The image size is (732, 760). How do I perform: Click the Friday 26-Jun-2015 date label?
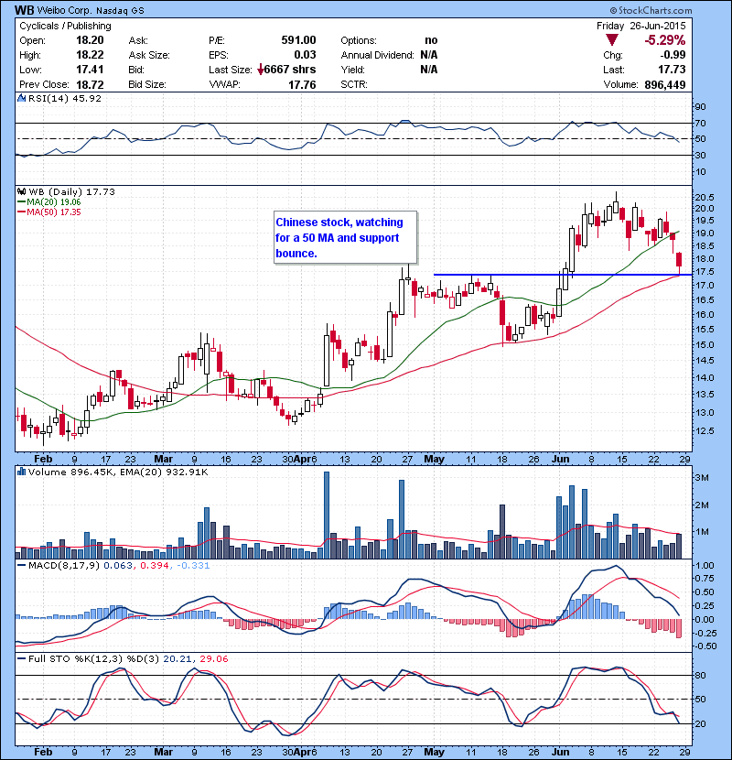[x=655, y=27]
